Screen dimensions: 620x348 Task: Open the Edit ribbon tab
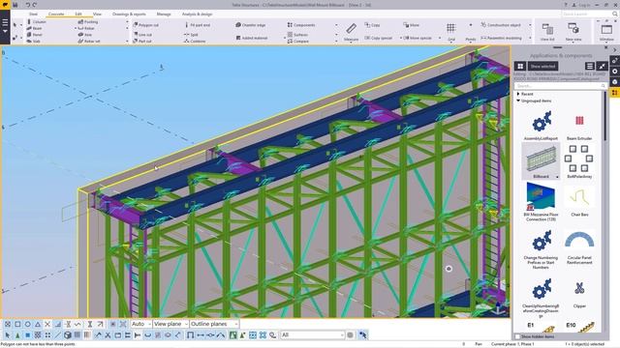pyautogui.click(x=78, y=14)
